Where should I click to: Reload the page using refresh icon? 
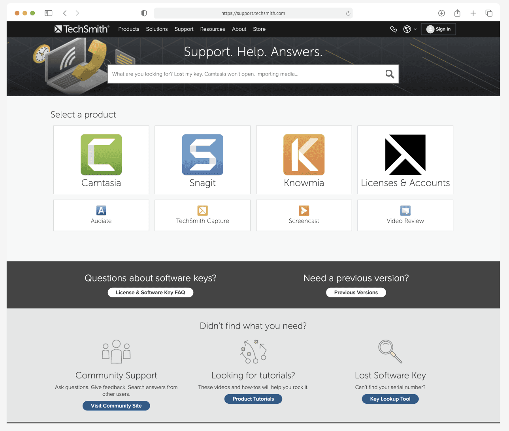(348, 13)
